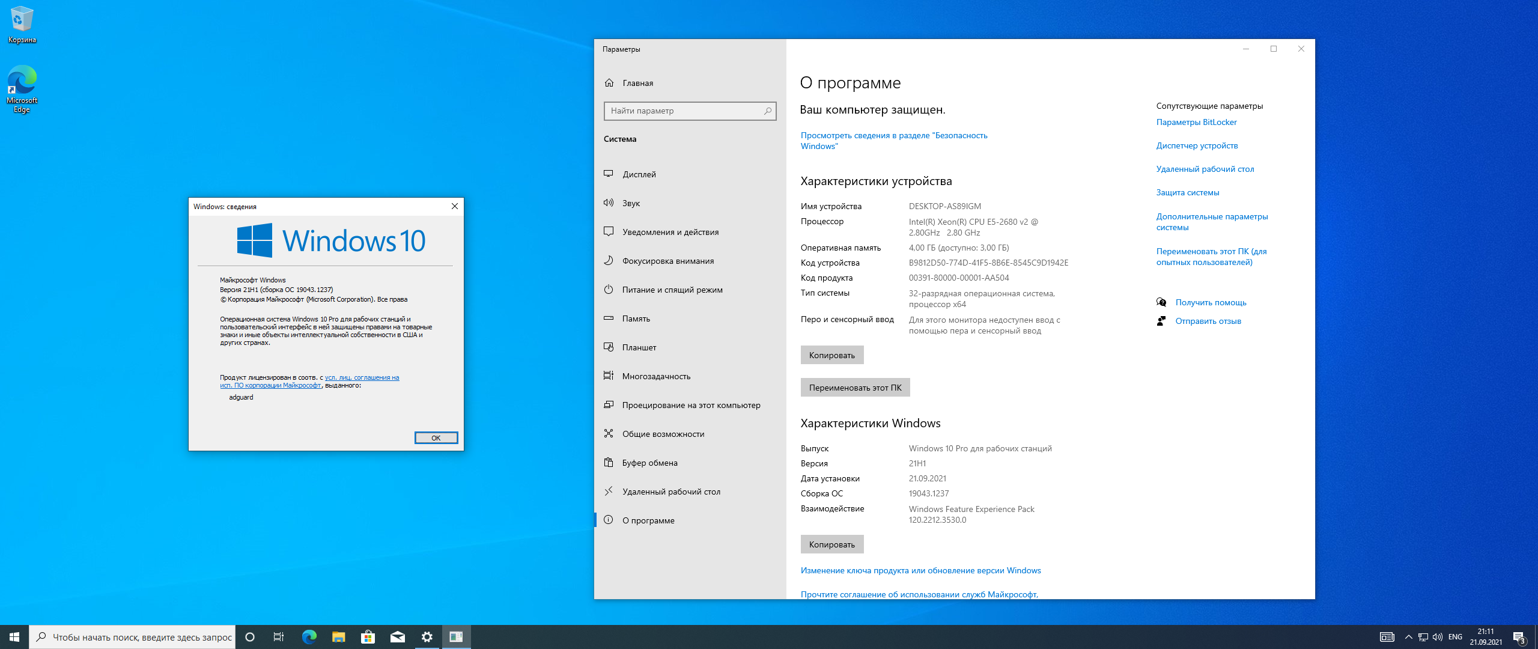This screenshot has height=649, width=1538.
Task: Open Task View on the taskbar
Action: tap(279, 637)
